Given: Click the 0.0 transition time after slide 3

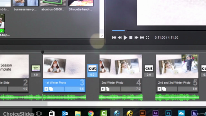Looking at the screenshot, I should [92, 75].
